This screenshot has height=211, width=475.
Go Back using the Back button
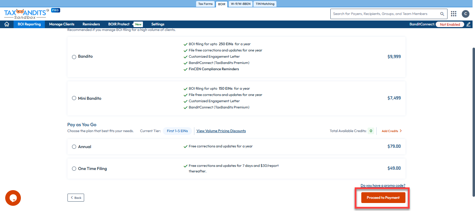[x=76, y=197]
